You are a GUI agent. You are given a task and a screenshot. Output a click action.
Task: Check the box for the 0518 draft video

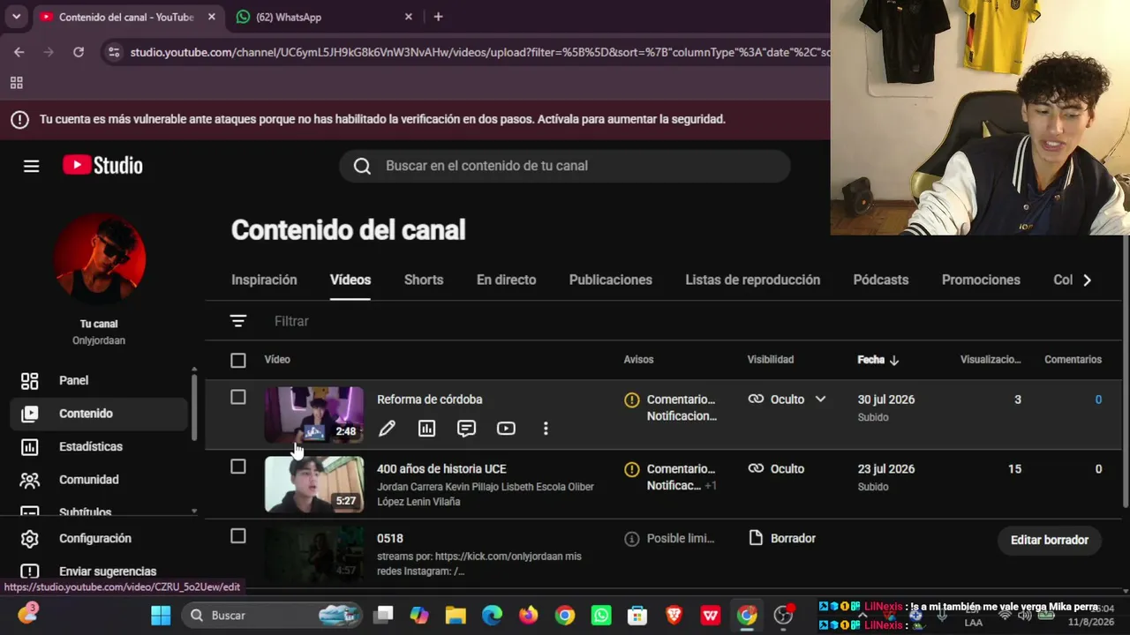238,536
